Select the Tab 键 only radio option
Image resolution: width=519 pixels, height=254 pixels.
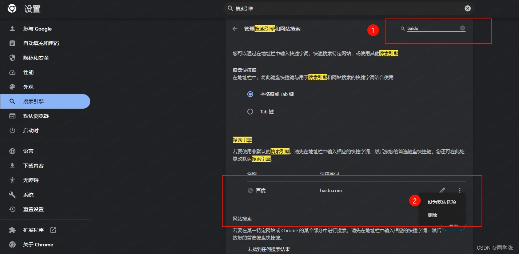coord(250,112)
